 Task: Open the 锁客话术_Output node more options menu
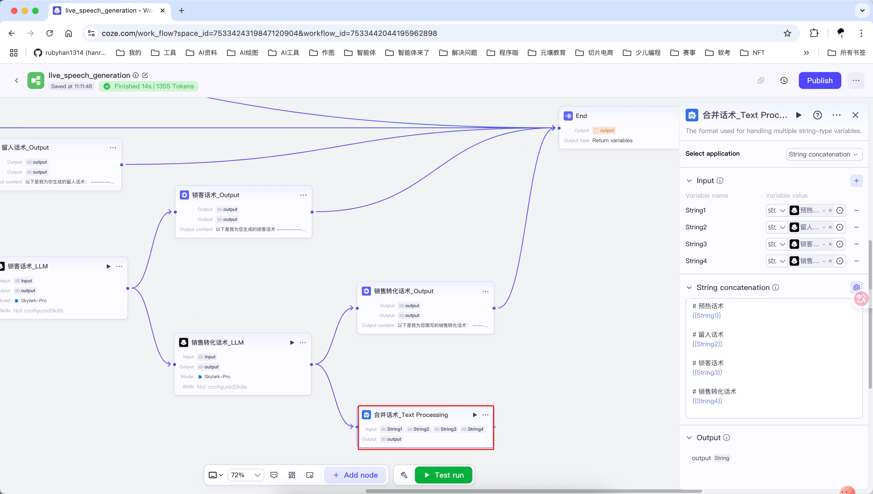[x=303, y=195]
